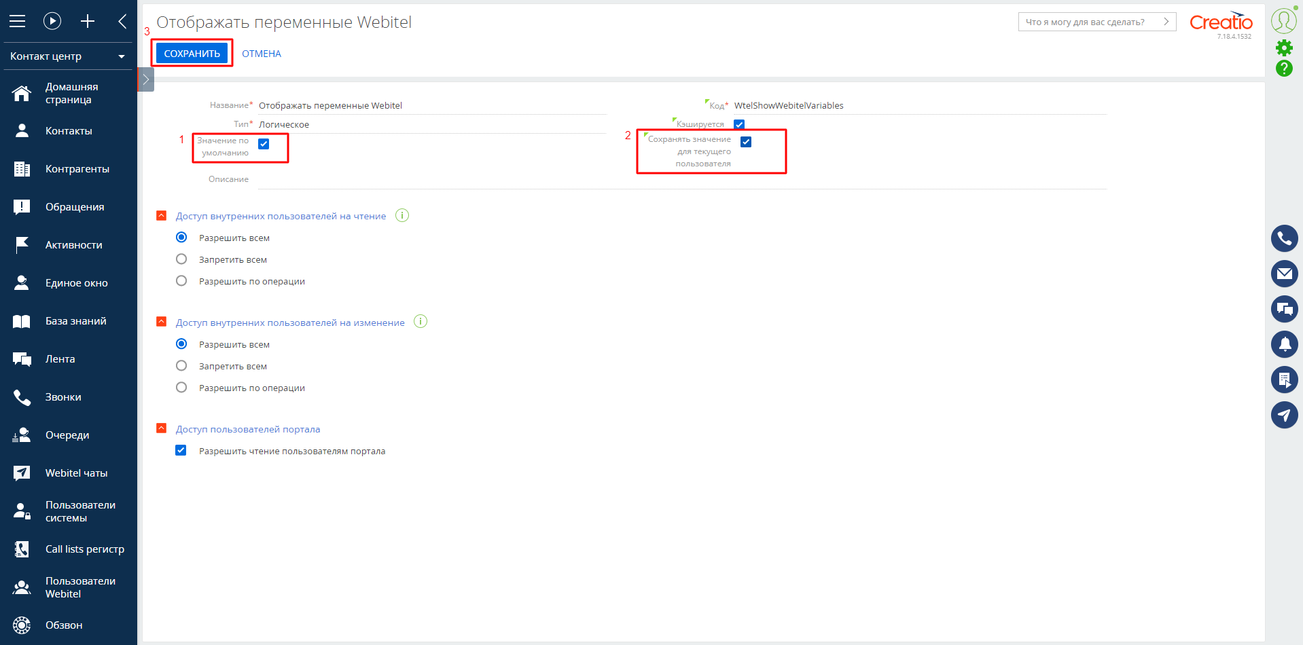Collapse Доступ внутренних пользователей на чтение group
Screen dimensions: 1303x645
pos(162,215)
